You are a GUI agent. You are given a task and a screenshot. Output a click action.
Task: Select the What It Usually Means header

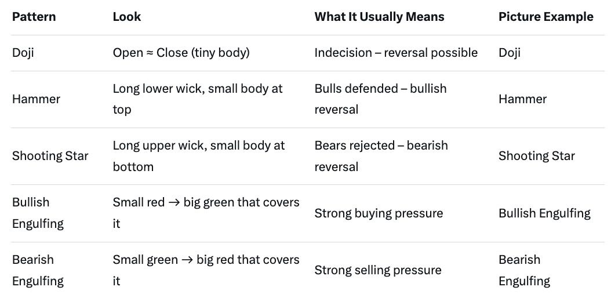379,17
